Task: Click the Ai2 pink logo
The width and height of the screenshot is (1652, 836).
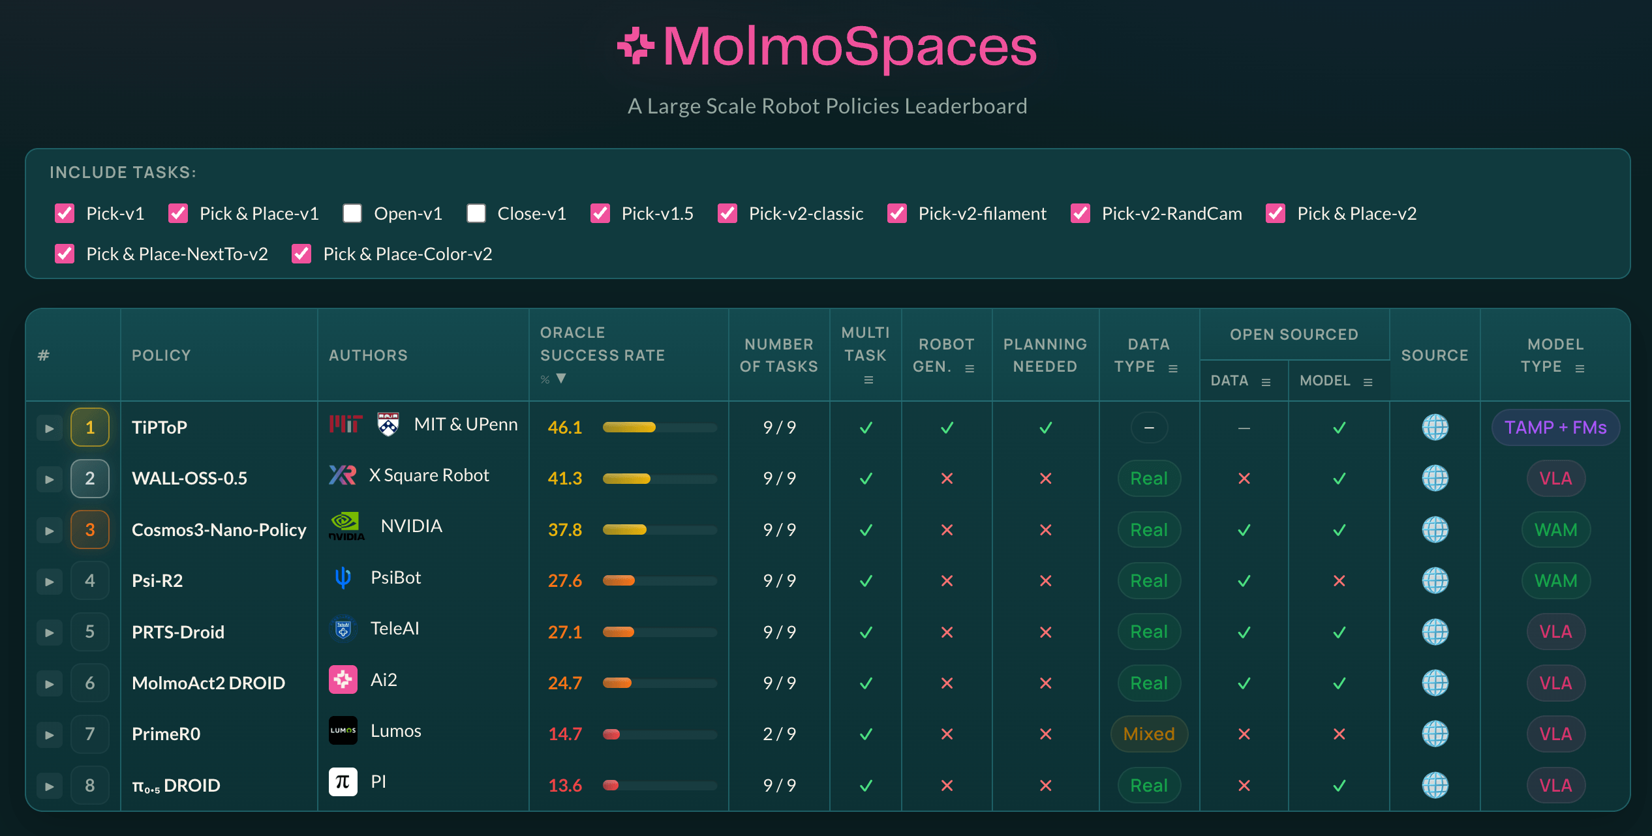Action: tap(343, 679)
